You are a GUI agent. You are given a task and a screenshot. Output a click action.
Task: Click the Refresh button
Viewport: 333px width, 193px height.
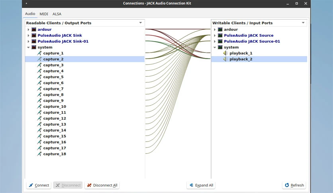[x=294, y=185]
